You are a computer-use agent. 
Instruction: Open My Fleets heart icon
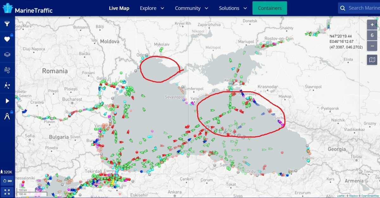7,39
